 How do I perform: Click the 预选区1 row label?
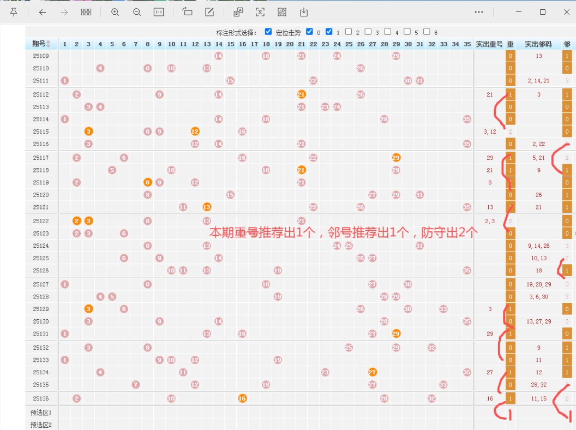(41, 413)
